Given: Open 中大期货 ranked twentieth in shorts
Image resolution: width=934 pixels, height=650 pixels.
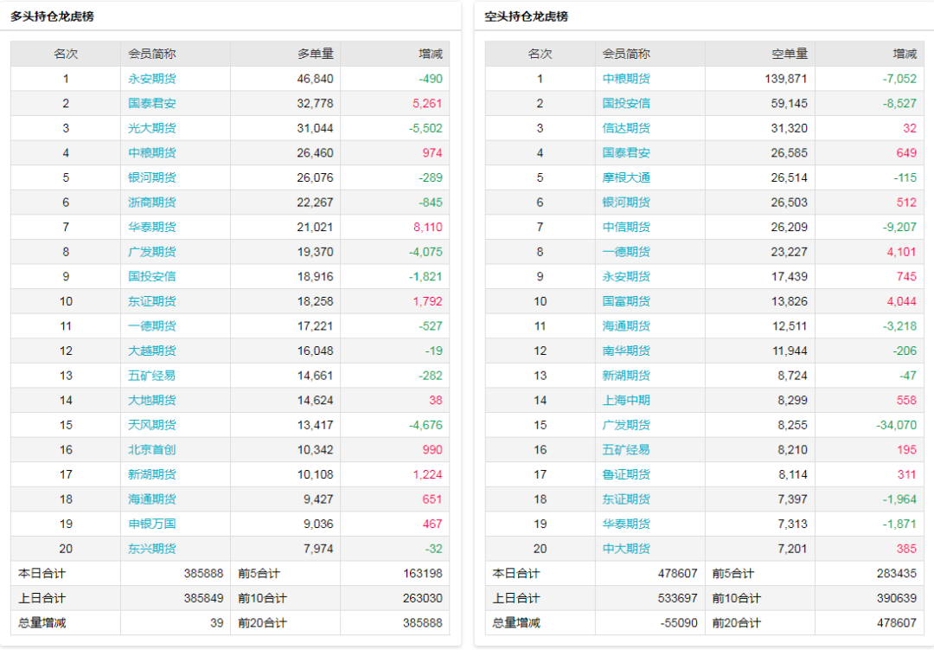Looking at the screenshot, I should click(627, 548).
